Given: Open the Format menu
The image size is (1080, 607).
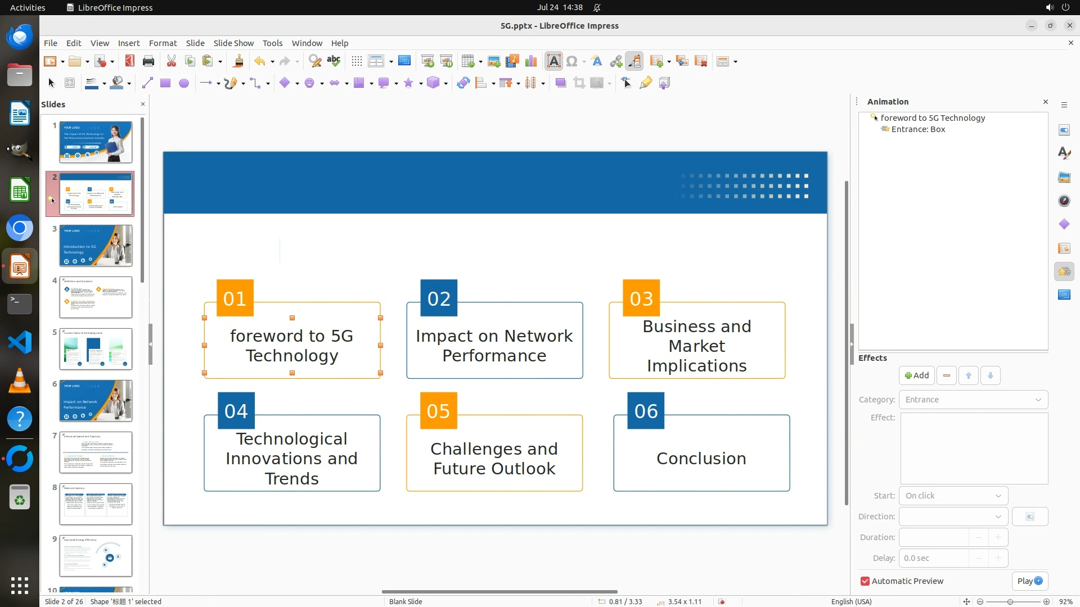Looking at the screenshot, I should (163, 43).
